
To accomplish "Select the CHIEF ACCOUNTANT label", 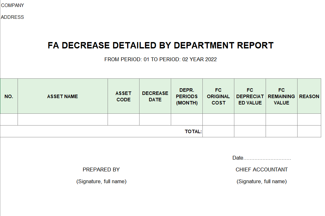I will 262,170.
